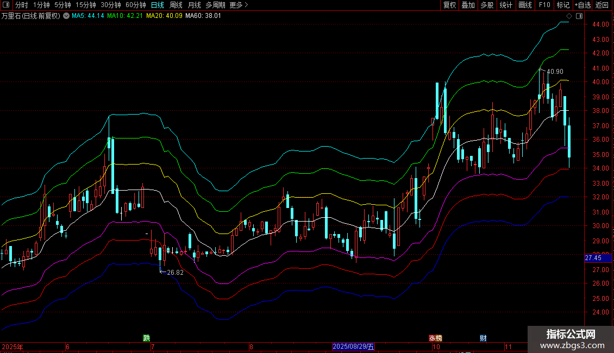
Task: Select the 日线 daily tab
Action: (x=158, y=5)
